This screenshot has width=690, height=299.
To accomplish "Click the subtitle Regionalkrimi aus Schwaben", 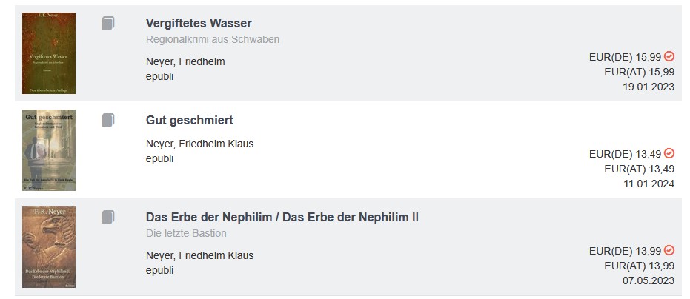I will 213,39.
